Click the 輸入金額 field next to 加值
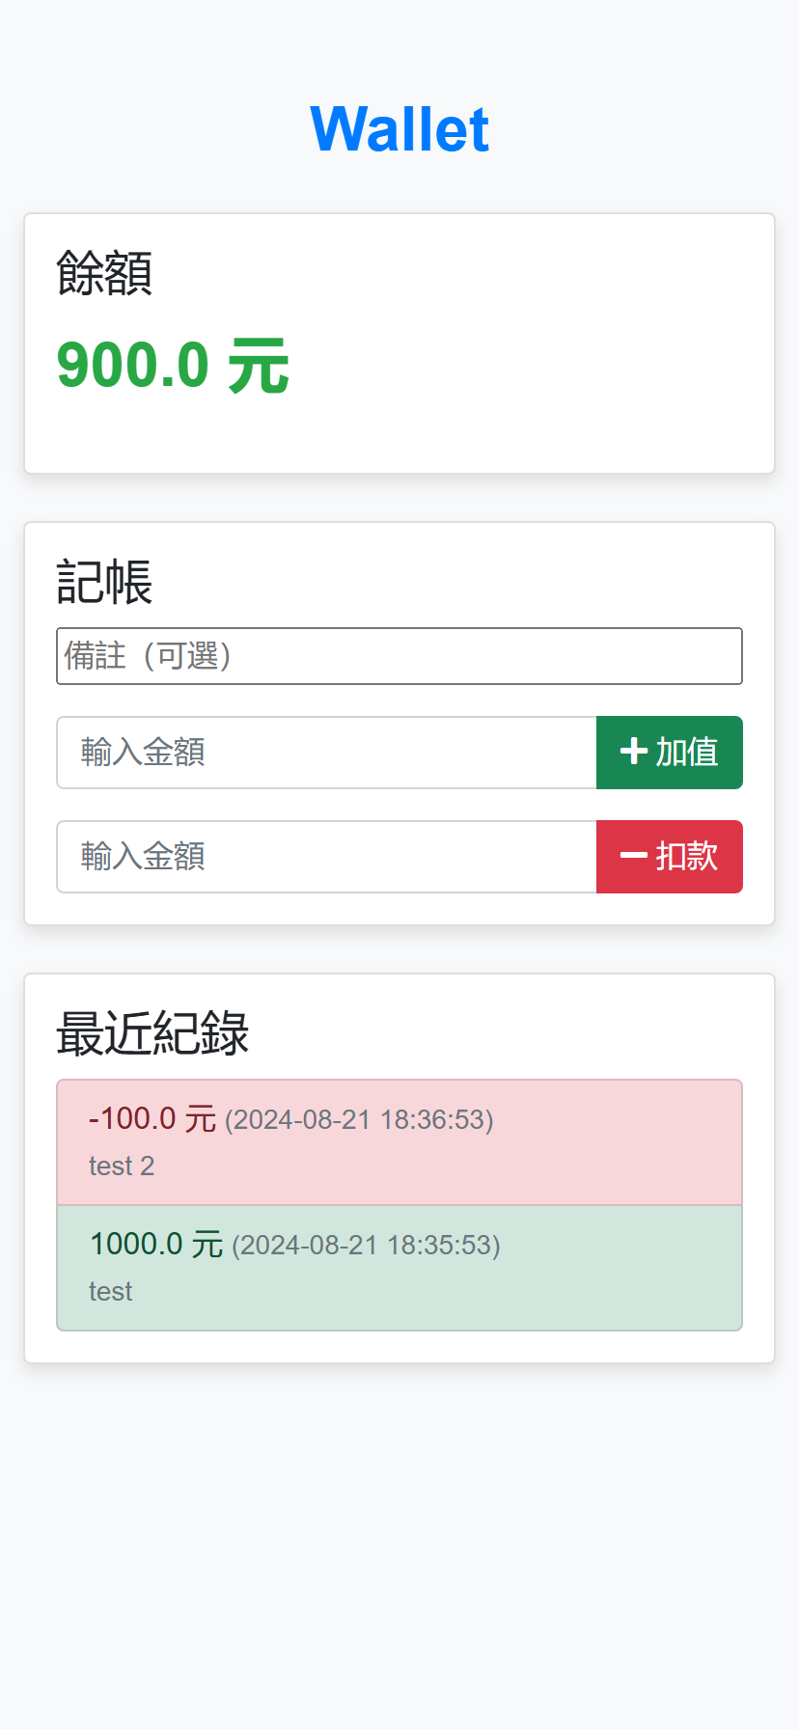Image resolution: width=799 pixels, height=1729 pixels. tap(327, 753)
